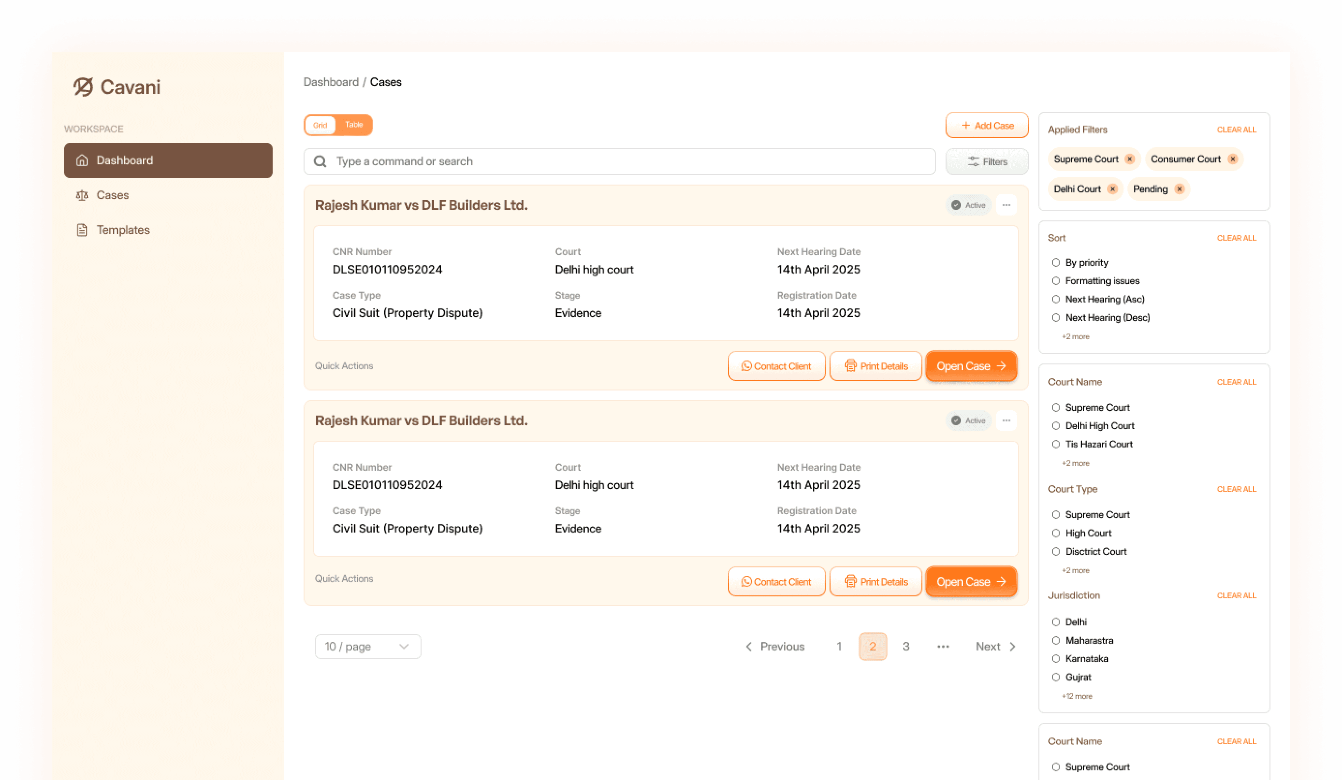Viewport: 1342px width, 780px height.
Task: Go to pagination page 3
Action: [905, 646]
